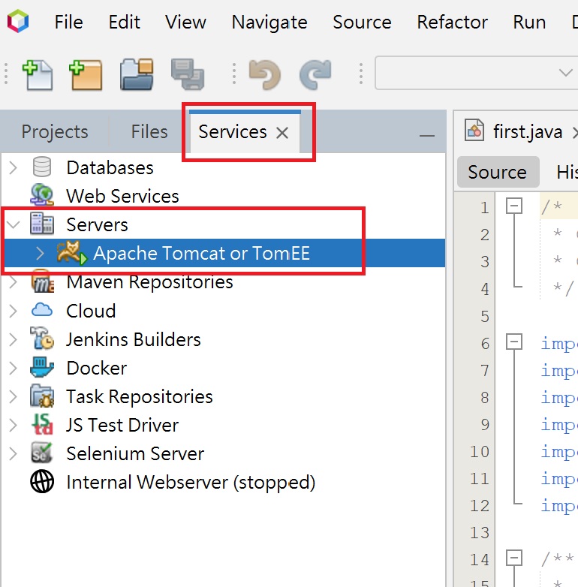Select the Maven Repositories label

coord(149,282)
